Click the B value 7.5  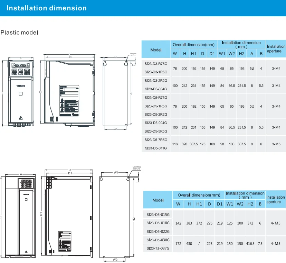pyautogui.click(x=260, y=244)
